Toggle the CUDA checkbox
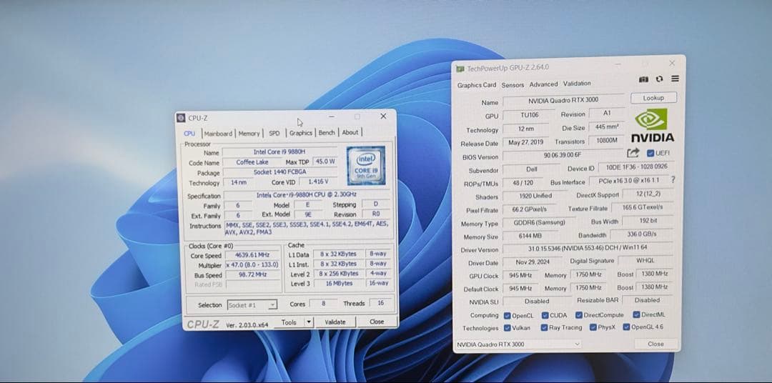The image size is (772, 383). [x=545, y=316]
